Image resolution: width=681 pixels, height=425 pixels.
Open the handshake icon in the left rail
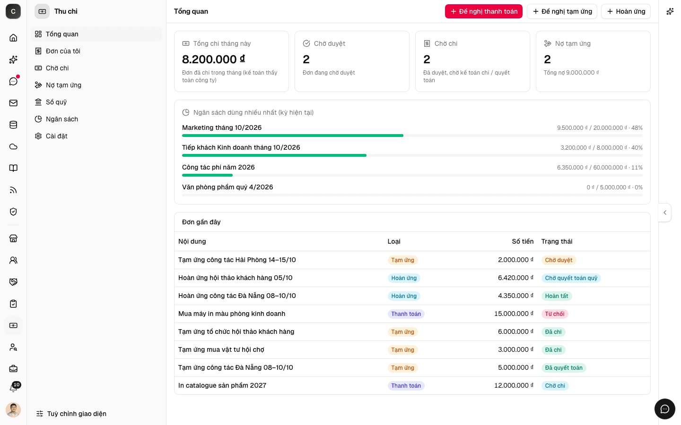(x=13, y=282)
